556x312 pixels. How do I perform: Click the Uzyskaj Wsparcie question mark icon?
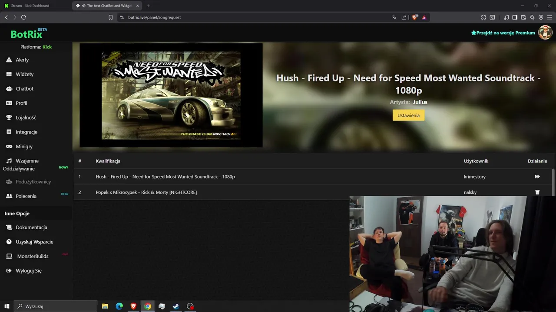(x=9, y=242)
